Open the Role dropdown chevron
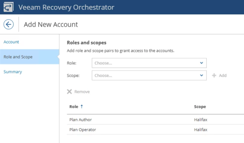Viewport: 244px width, 143px height. [201, 63]
